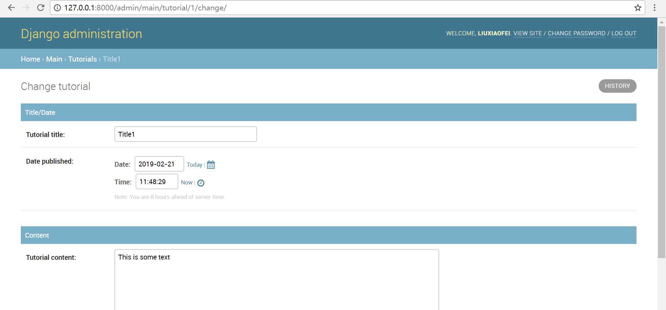Open the calendar date picker icon
The width and height of the screenshot is (666, 310).
click(x=211, y=165)
